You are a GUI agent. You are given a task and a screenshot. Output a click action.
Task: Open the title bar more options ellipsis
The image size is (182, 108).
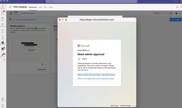click(172, 1)
